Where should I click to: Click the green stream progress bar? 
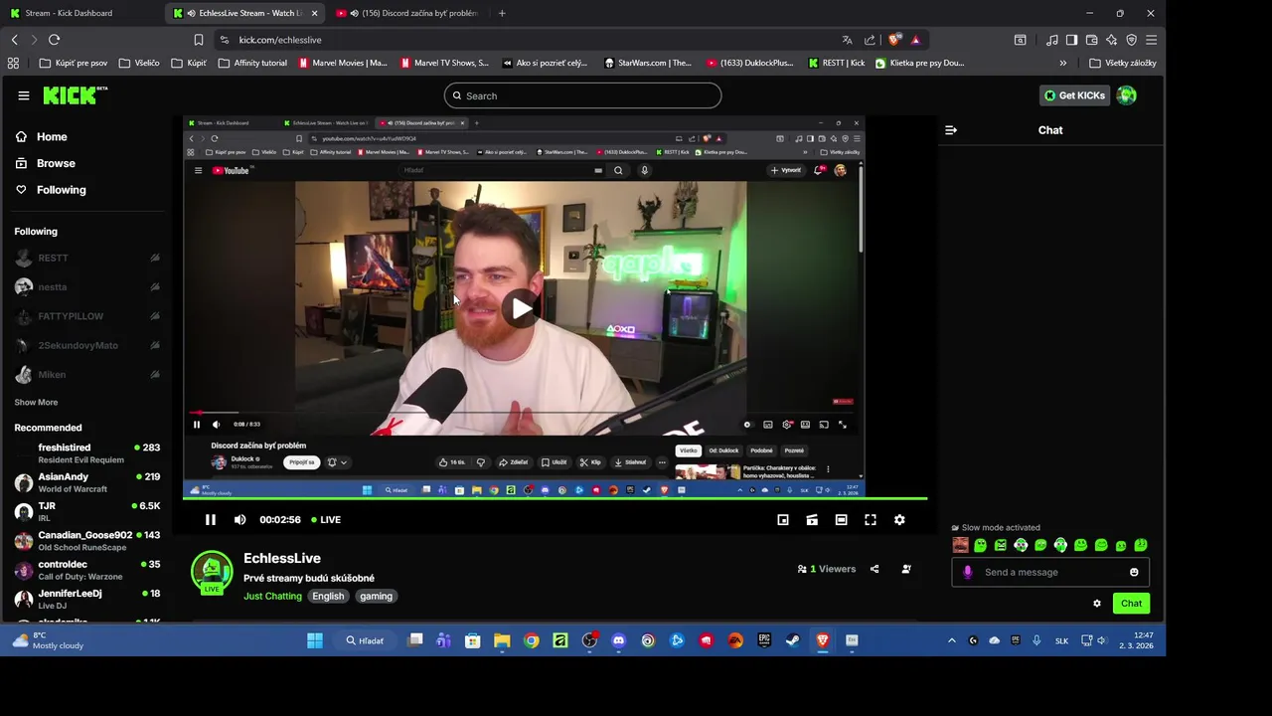[x=555, y=498]
